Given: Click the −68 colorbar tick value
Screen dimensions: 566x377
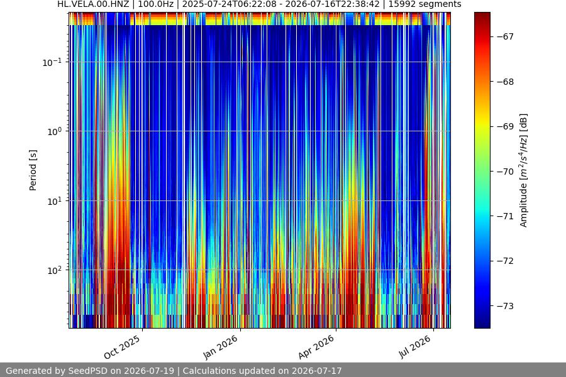Looking at the screenshot, I should 505,82.
